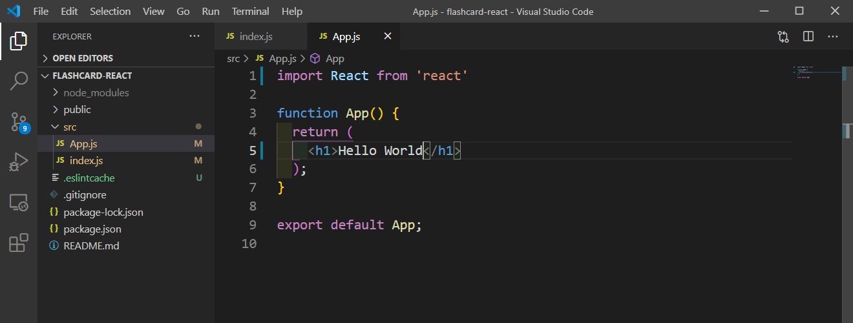Open the Run and Debug view
The height and width of the screenshot is (323, 853).
pyautogui.click(x=19, y=162)
